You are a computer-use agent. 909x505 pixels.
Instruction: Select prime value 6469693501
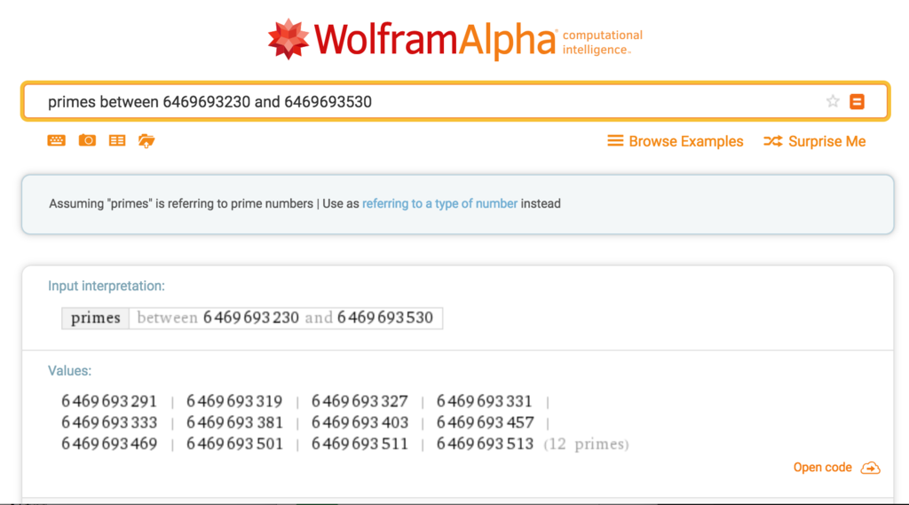(x=234, y=444)
